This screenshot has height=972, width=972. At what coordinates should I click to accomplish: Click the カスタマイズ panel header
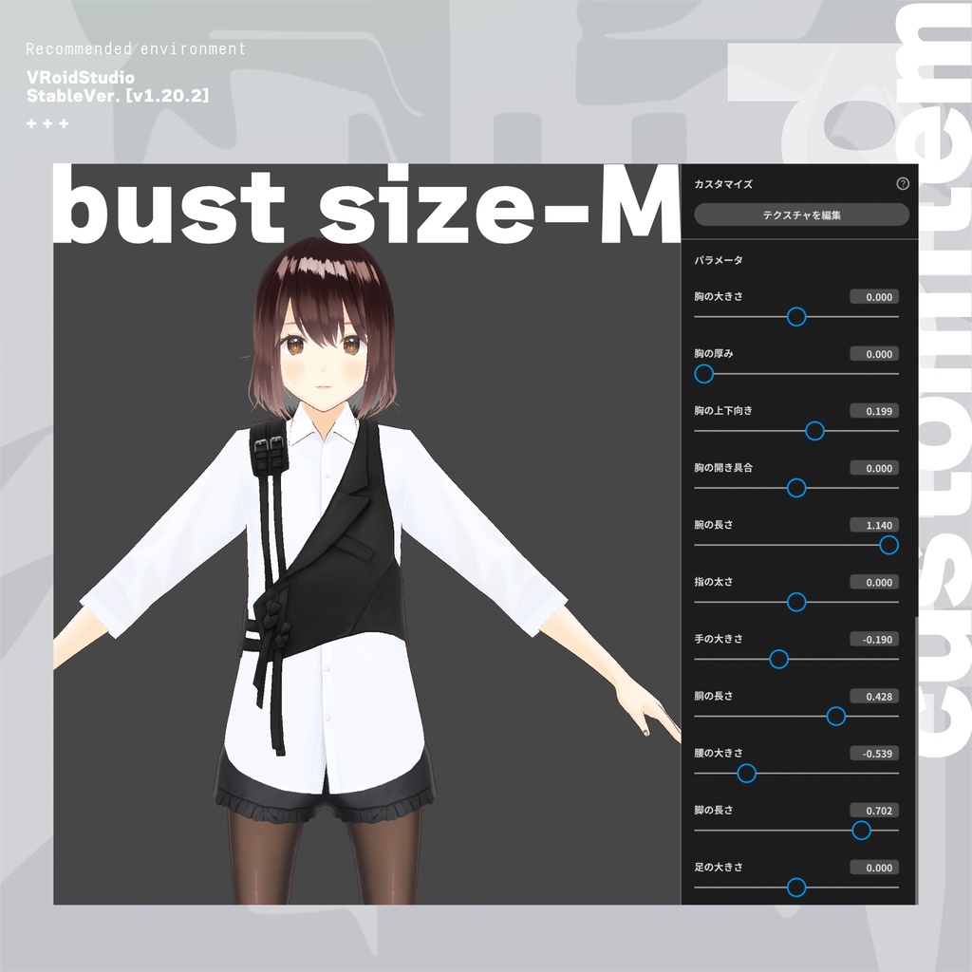click(x=721, y=184)
